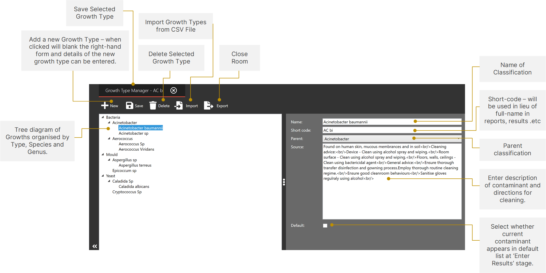Select the Growth Type Manager tab
This screenshot has width=546, height=273.
pos(134,90)
